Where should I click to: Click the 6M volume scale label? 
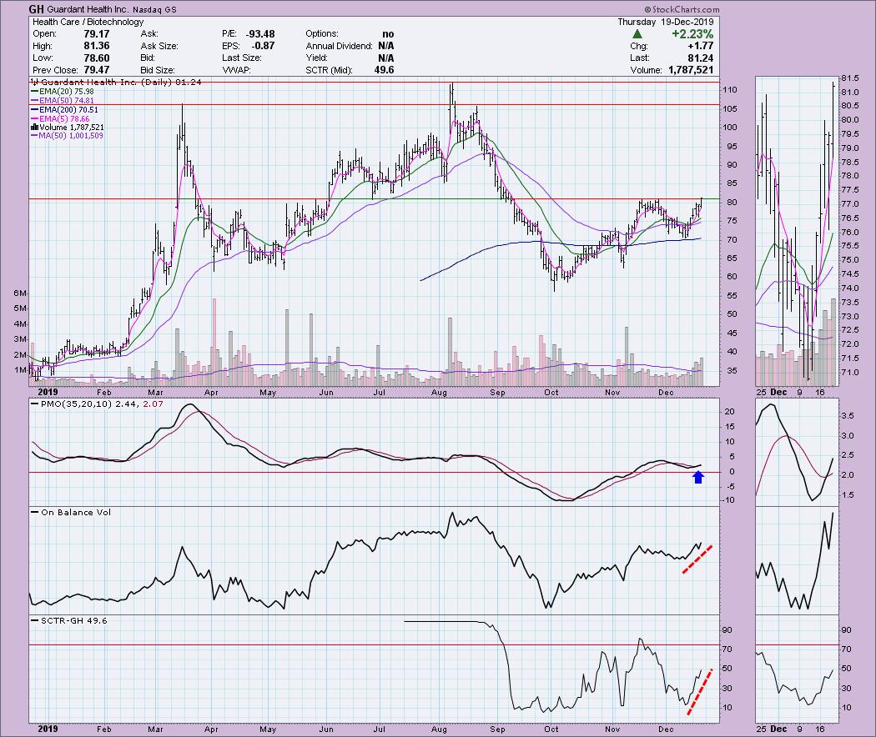click(x=21, y=293)
